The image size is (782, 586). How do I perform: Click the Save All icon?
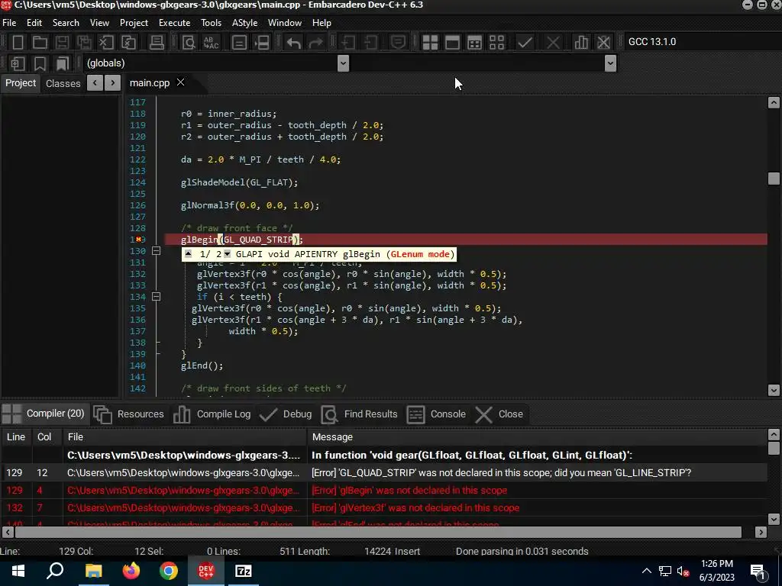click(x=84, y=43)
